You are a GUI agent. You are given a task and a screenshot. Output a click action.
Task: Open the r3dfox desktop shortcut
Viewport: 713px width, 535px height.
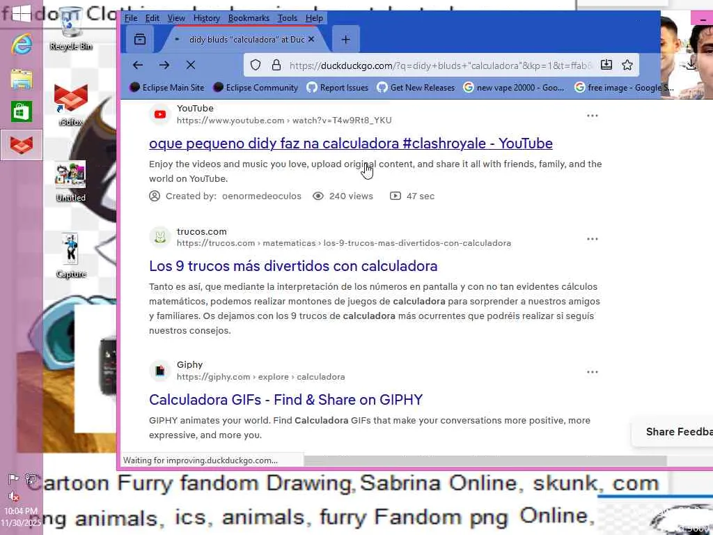tap(70, 105)
